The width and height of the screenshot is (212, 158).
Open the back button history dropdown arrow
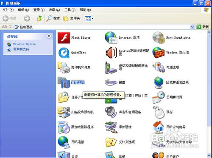pyautogui.click(x=20, y=18)
